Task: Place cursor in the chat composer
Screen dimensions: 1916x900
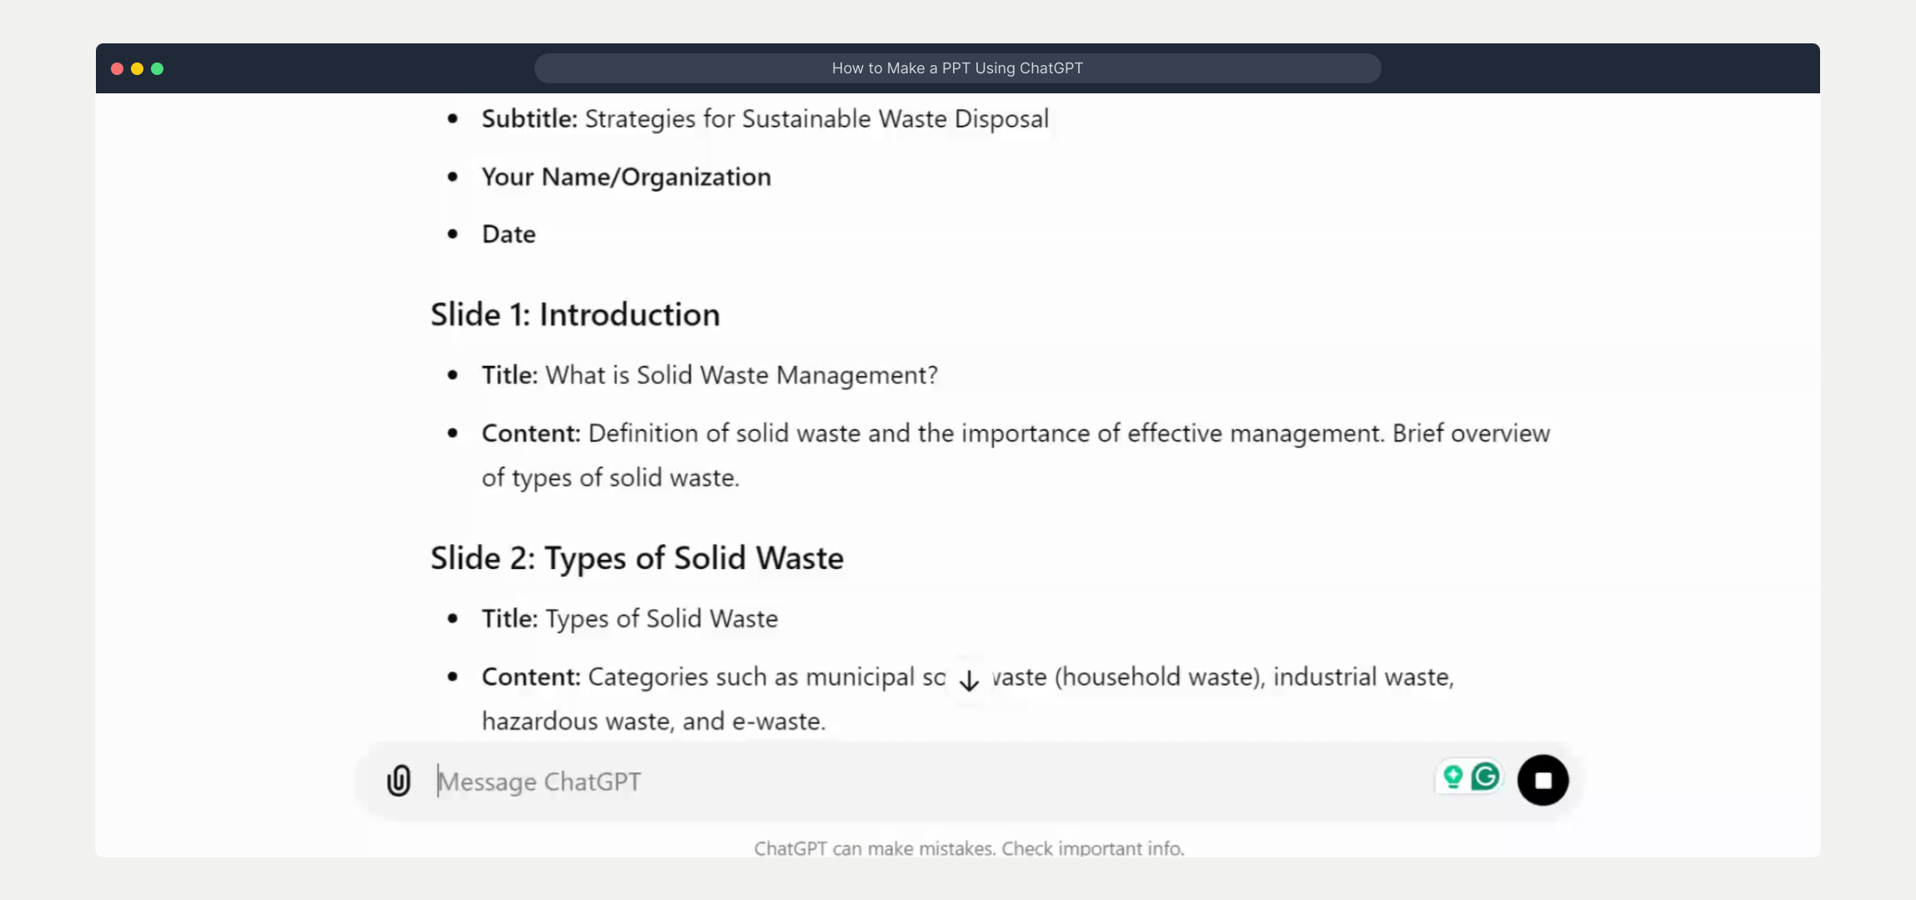Action: point(750,781)
